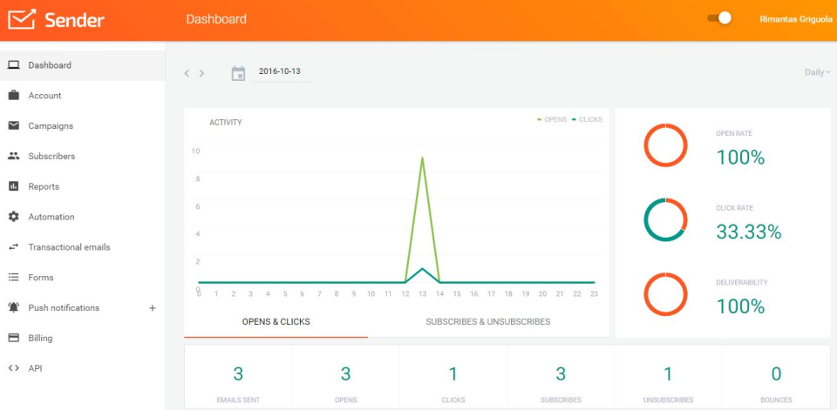Expand Push notifications with plus sign
The height and width of the screenshot is (410, 837).
tap(152, 308)
